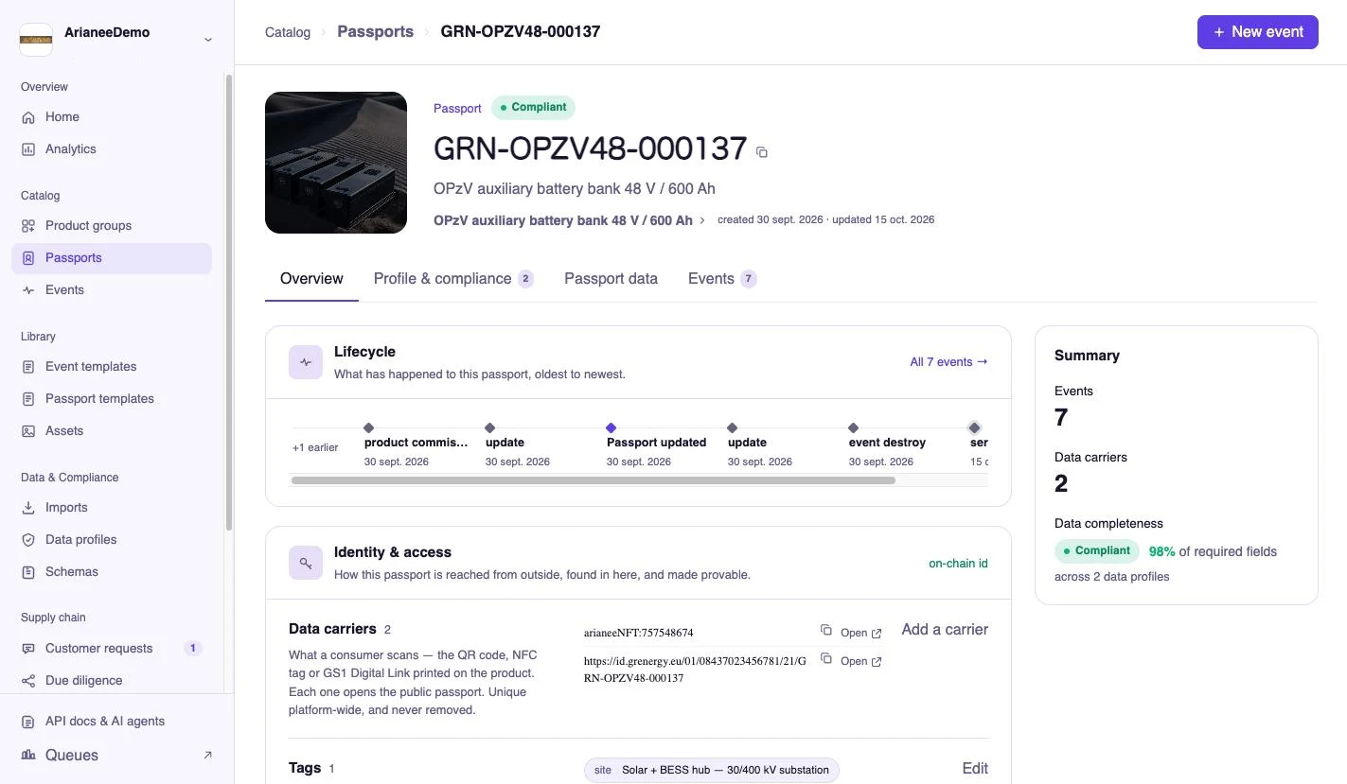Viewport: 1347px width, 784px height.
Task: Open Customer requests icon
Action: click(28, 649)
